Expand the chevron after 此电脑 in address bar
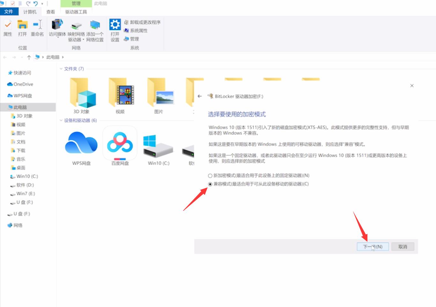This screenshot has height=307, width=436. (63, 57)
